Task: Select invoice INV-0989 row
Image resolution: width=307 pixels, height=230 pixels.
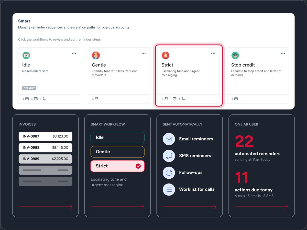Action: point(46,159)
